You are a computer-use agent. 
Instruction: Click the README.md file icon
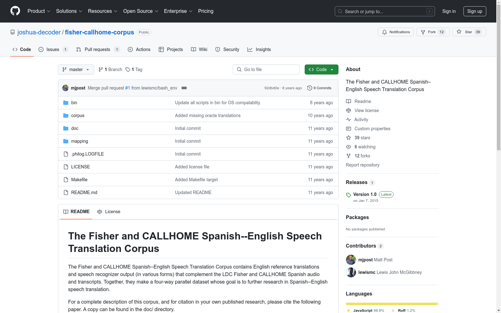click(x=66, y=192)
